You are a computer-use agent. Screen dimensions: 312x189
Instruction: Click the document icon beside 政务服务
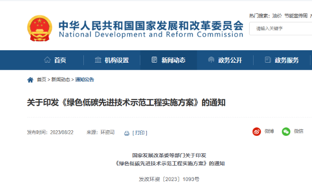point(268,60)
